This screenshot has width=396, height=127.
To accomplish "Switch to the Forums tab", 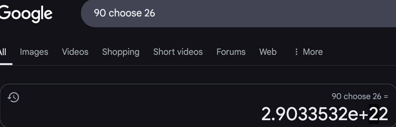I will pos(231,52).
